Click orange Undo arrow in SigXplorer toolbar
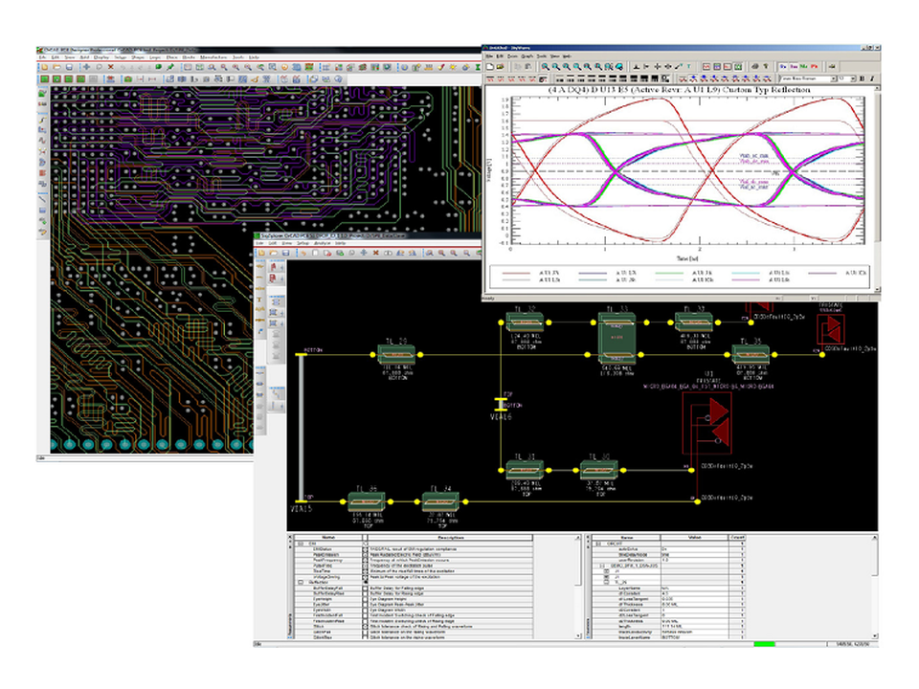This screenshot has width=919, height=689. click(303, 253)
